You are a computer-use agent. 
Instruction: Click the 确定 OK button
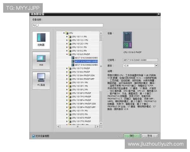(x=132, y=136)
